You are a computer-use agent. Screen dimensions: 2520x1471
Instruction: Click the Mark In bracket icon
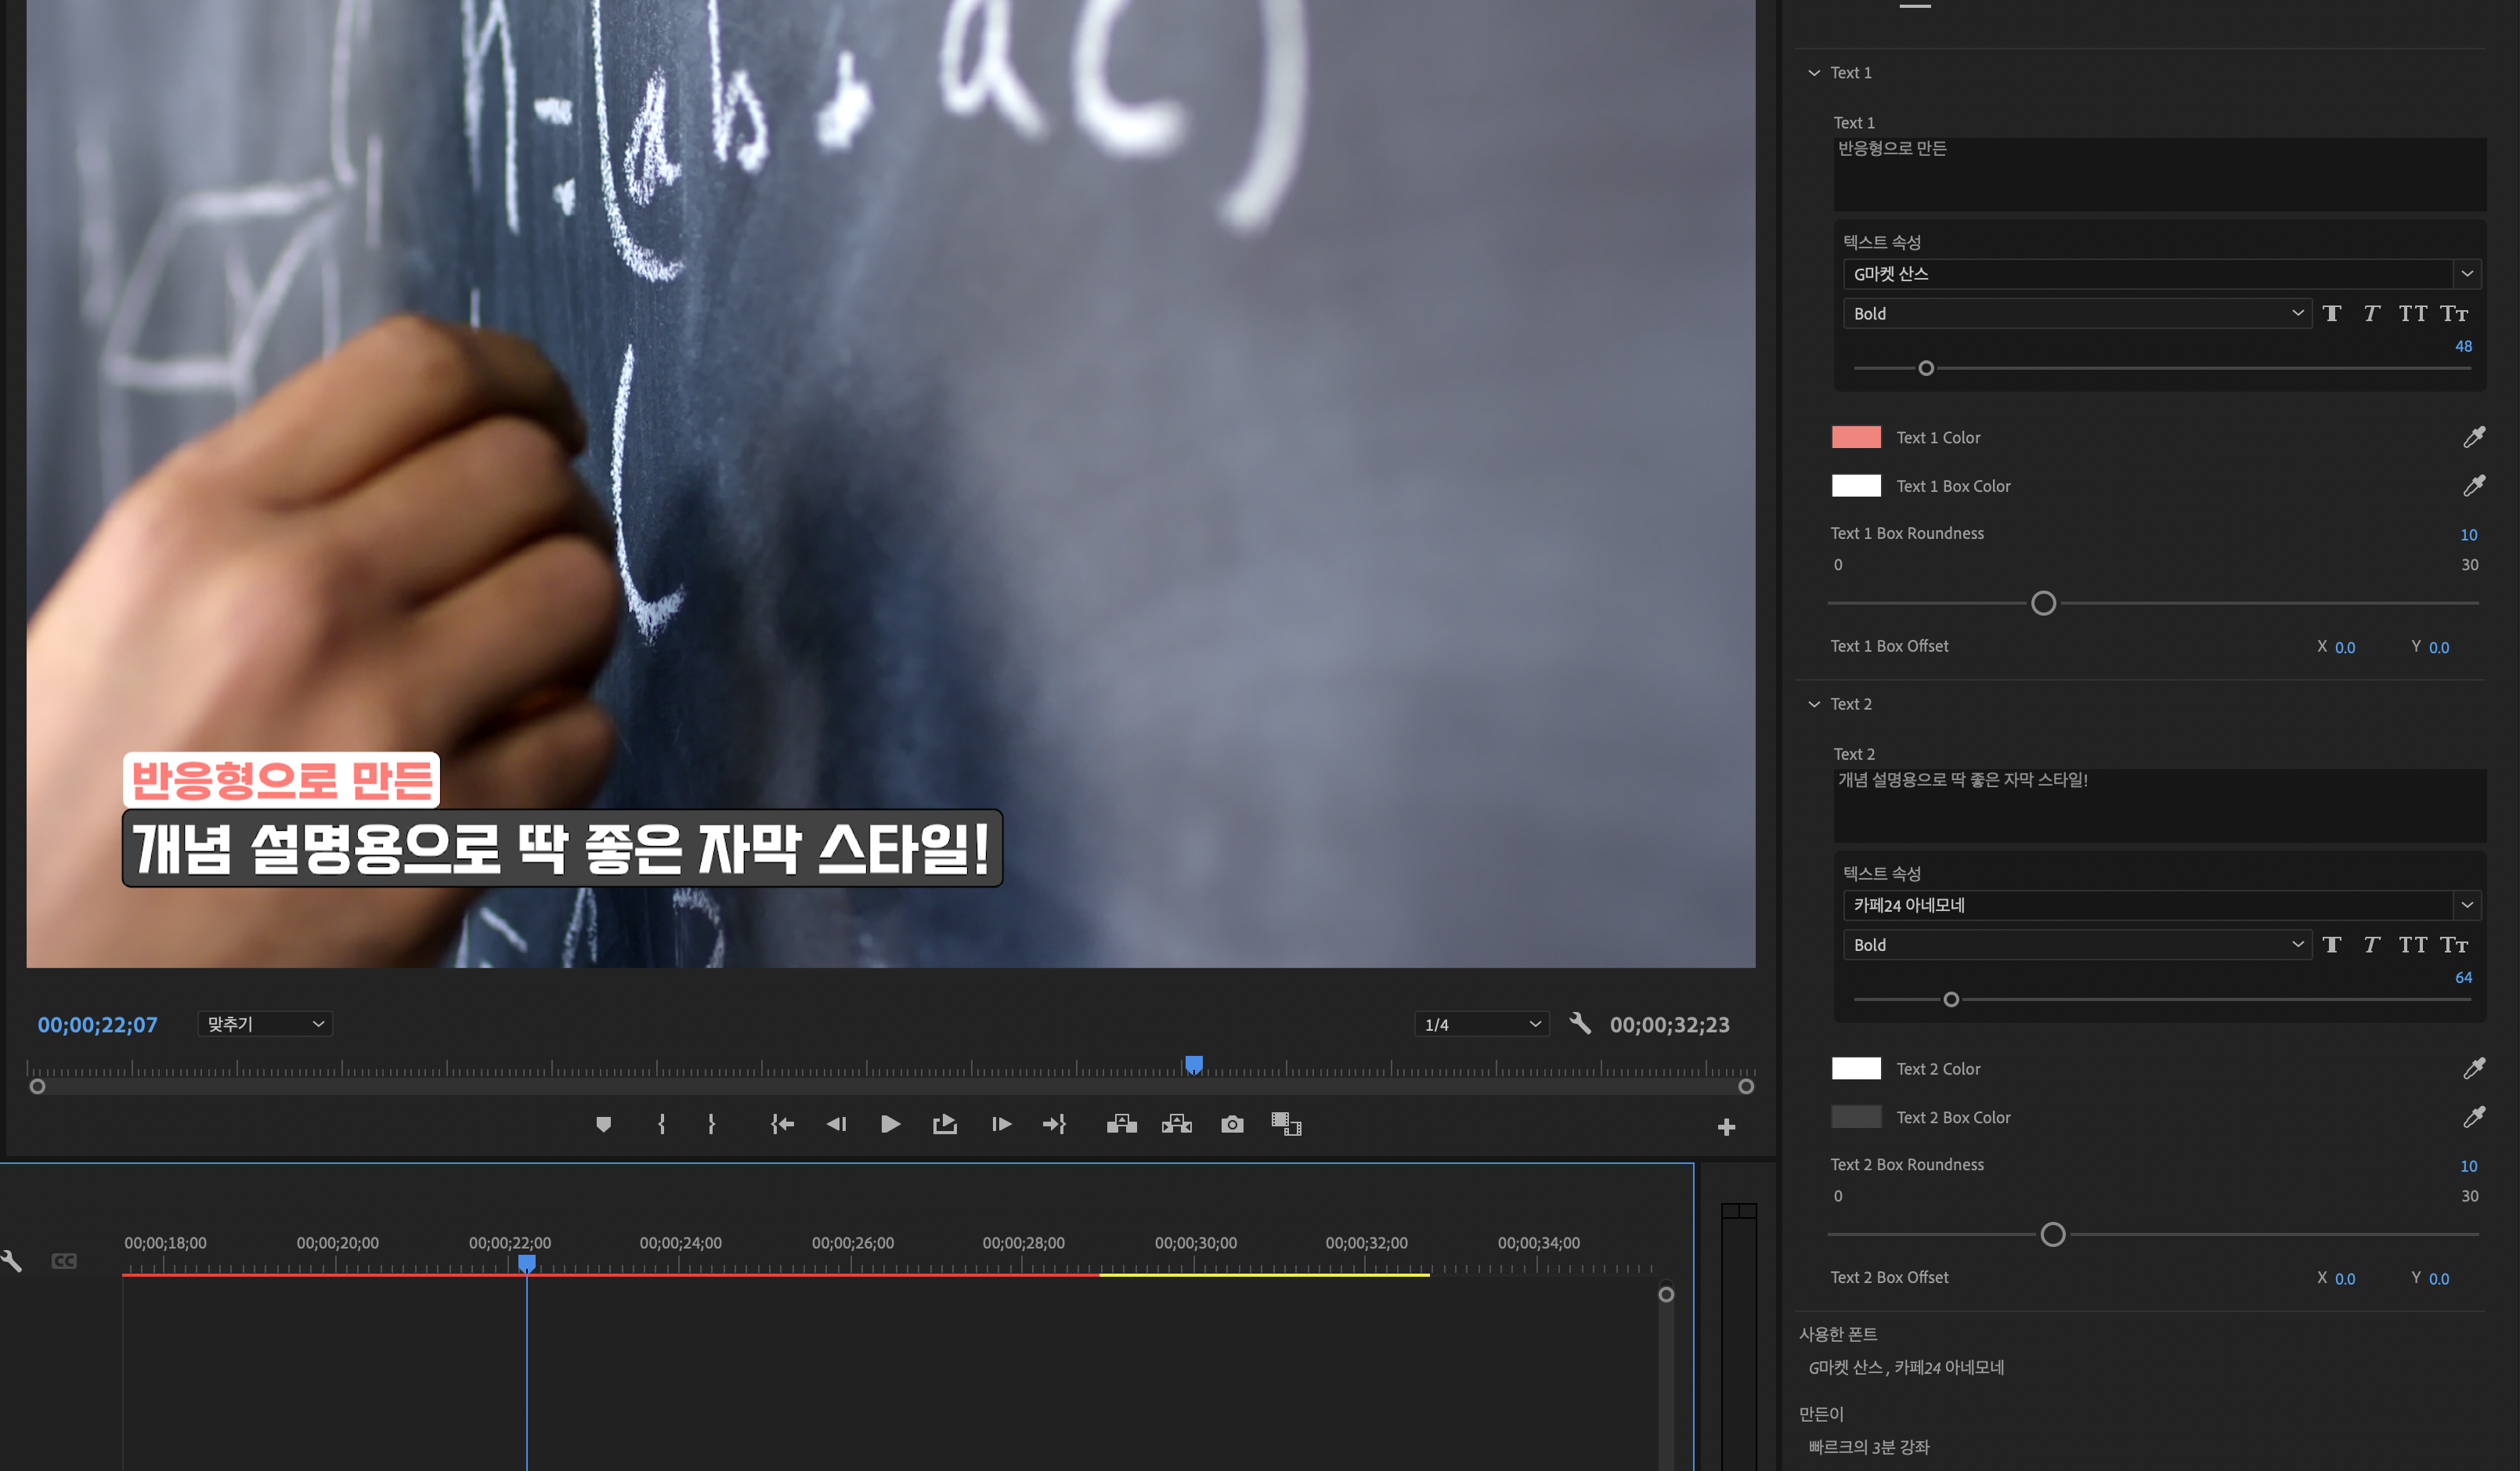661,1125
